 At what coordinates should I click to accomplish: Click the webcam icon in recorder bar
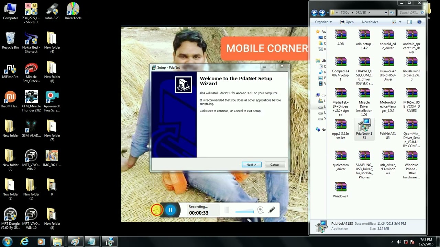pyautogui.click(x=261, y=210)
